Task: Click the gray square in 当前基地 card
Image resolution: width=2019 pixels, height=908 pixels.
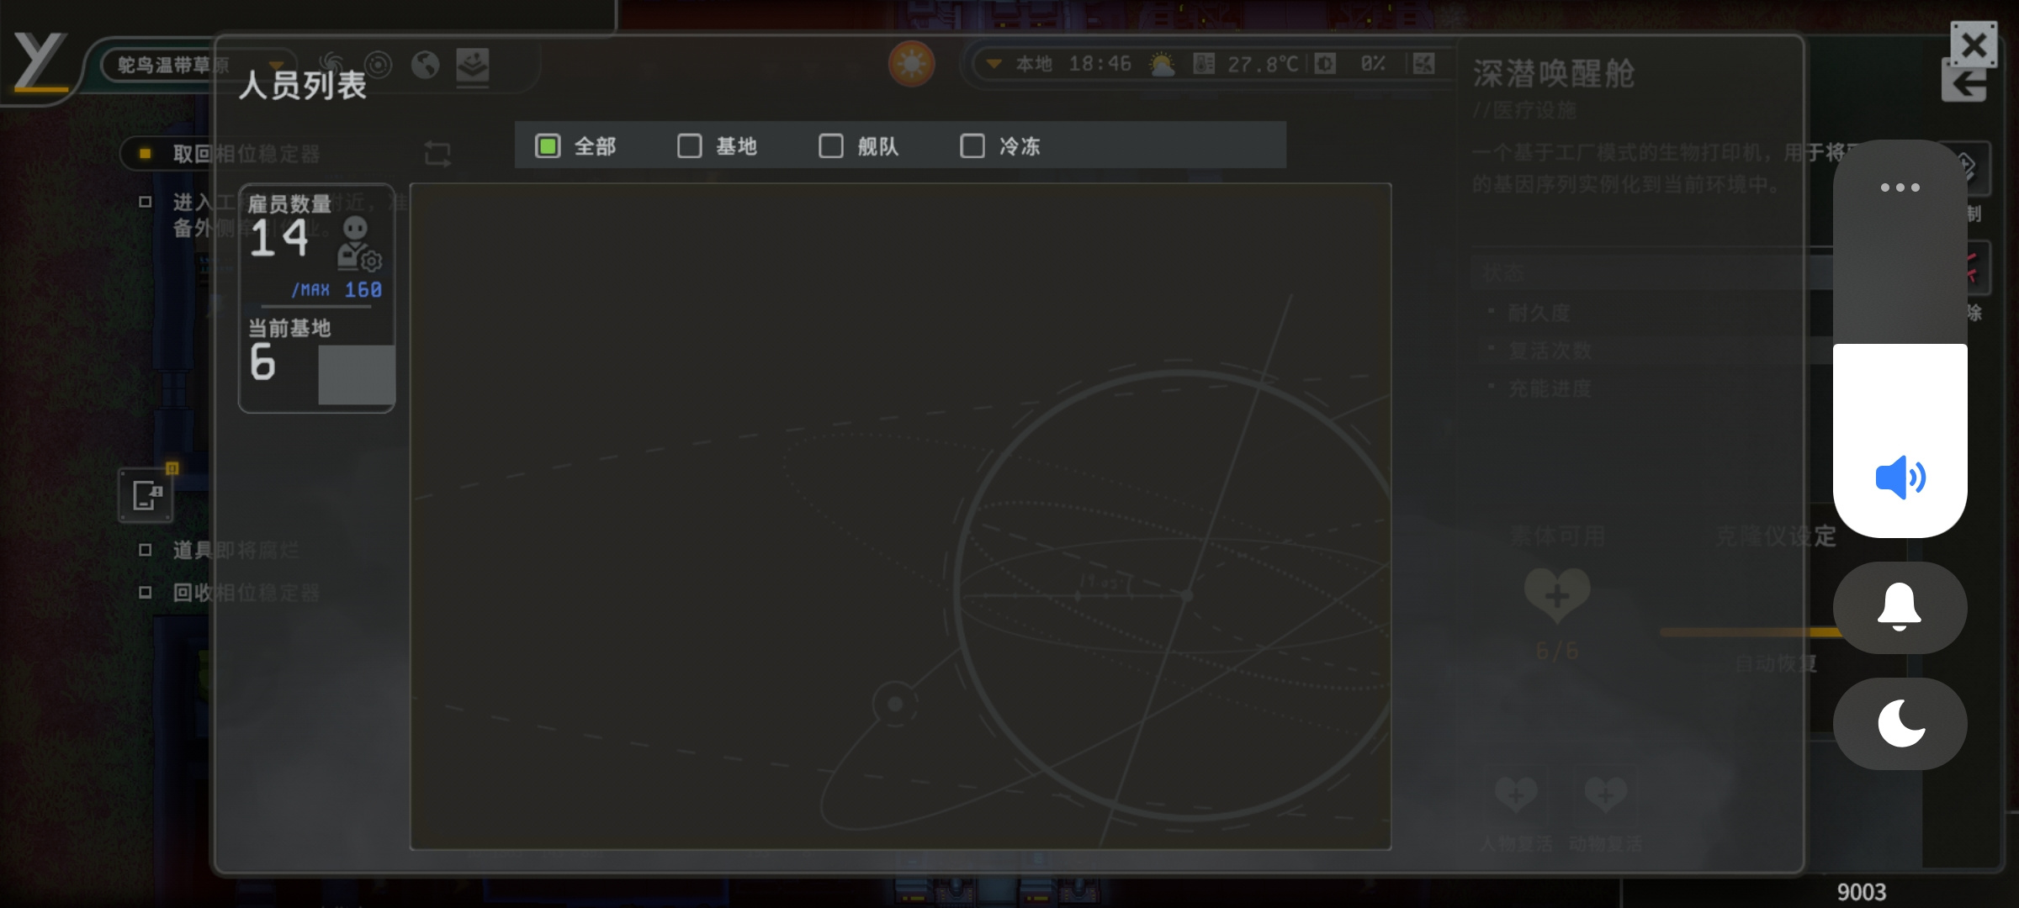Action: point(356,375)
